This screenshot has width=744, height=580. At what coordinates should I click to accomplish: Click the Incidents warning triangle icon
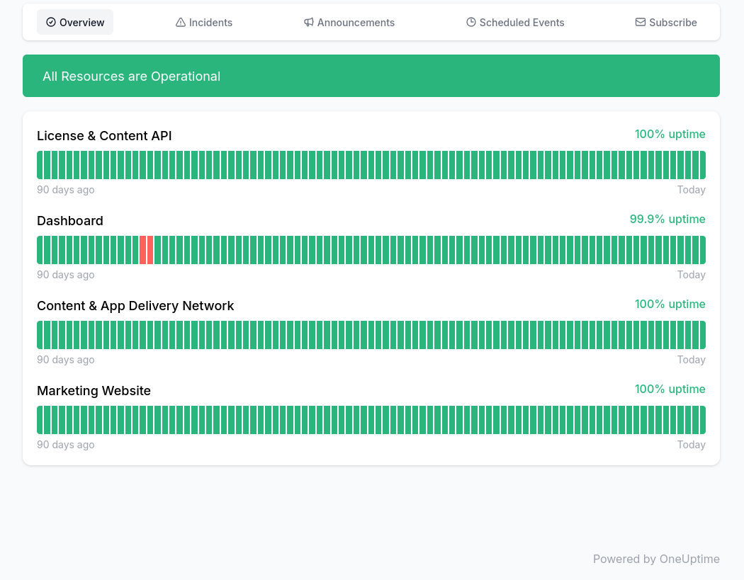(181, 23)
